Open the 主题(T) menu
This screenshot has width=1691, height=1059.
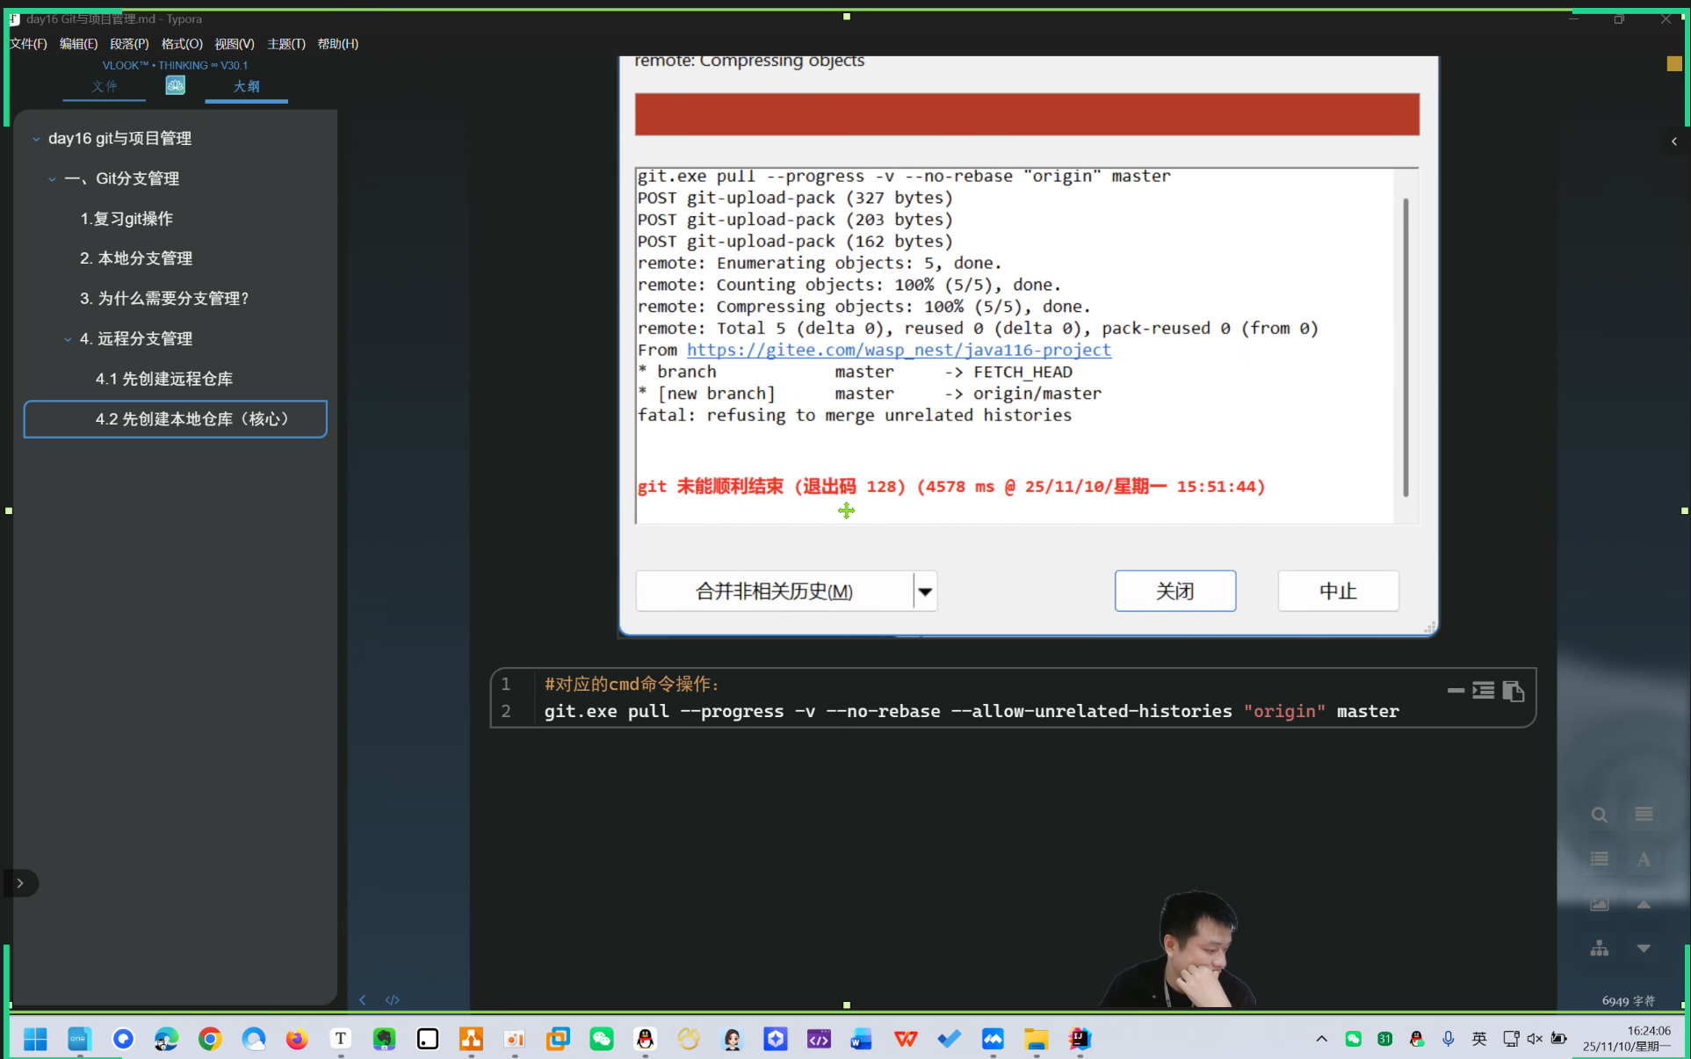286,44
